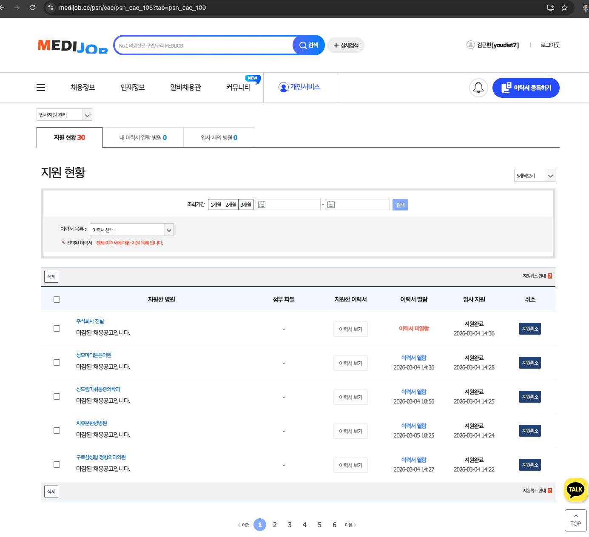Check the select-all header checkbox
Image resolution: width=589 pixels, height=537 pixels.
pyautogui.click(x=57, y=300)
